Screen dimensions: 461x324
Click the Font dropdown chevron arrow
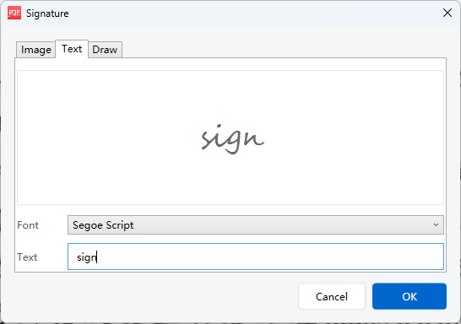pos(436,225)
